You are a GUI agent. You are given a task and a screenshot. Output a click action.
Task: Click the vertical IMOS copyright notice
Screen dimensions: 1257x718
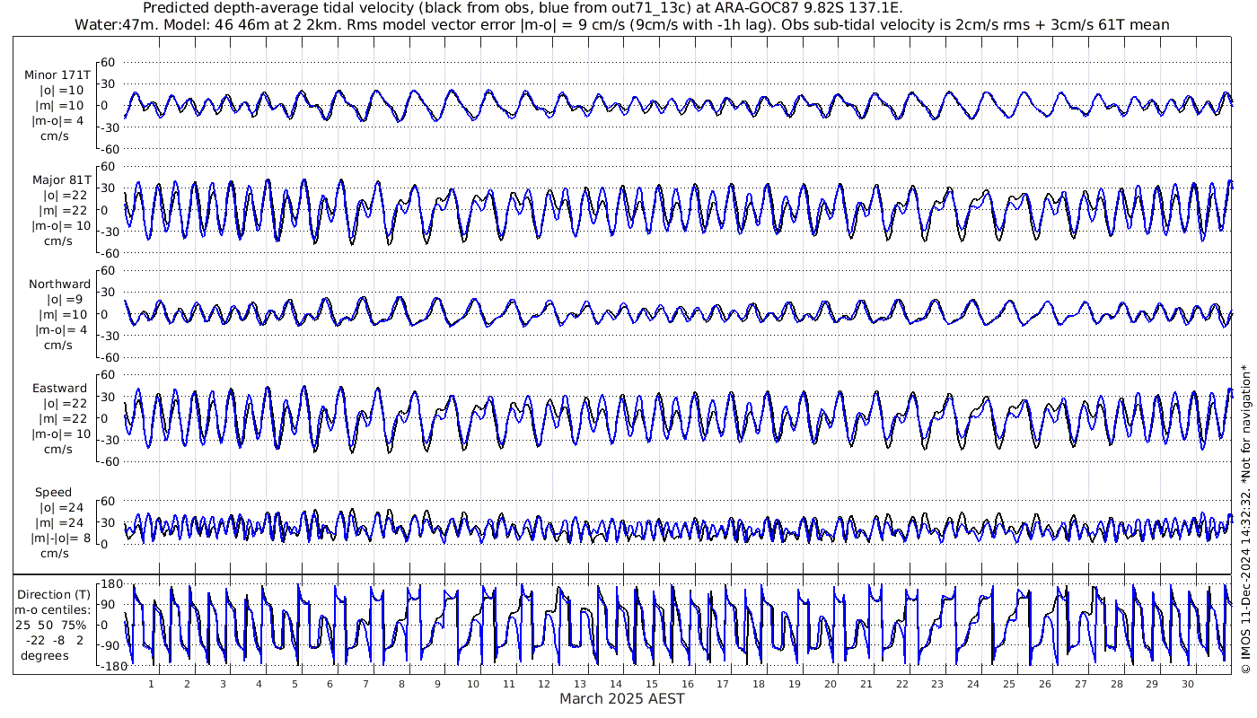coord(1246,521)
